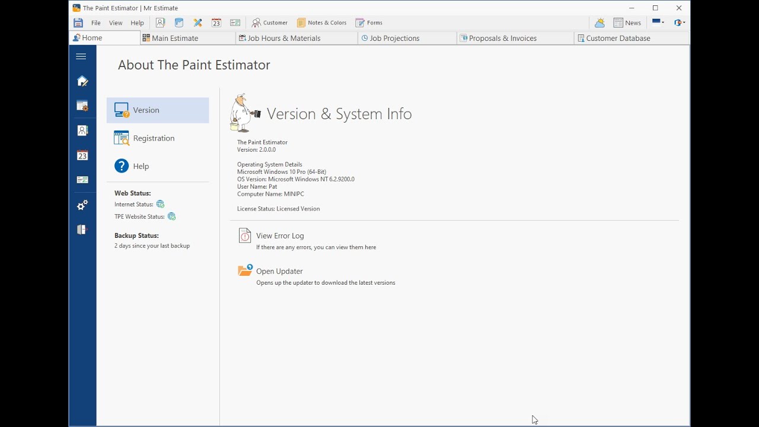Open the Customer toolbar button

pos(270,23)
